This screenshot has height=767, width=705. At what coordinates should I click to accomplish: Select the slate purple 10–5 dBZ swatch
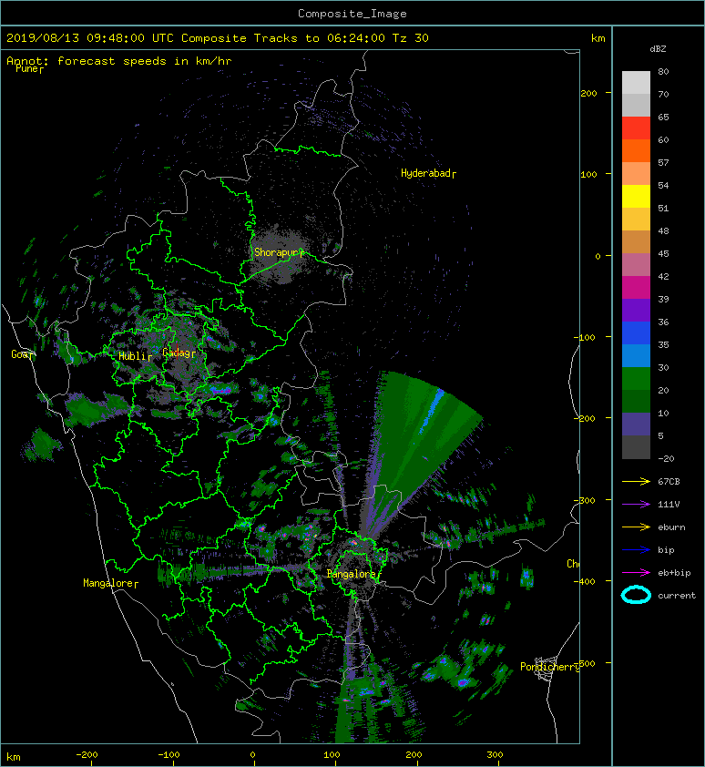coord(636,424)
